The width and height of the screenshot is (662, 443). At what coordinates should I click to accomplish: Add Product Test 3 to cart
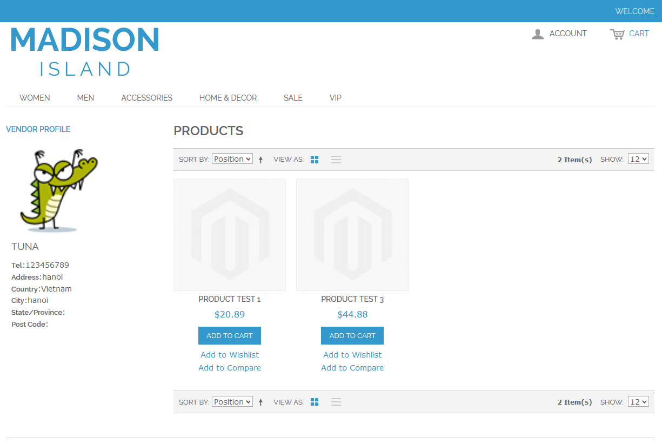[x=352, y=335]
